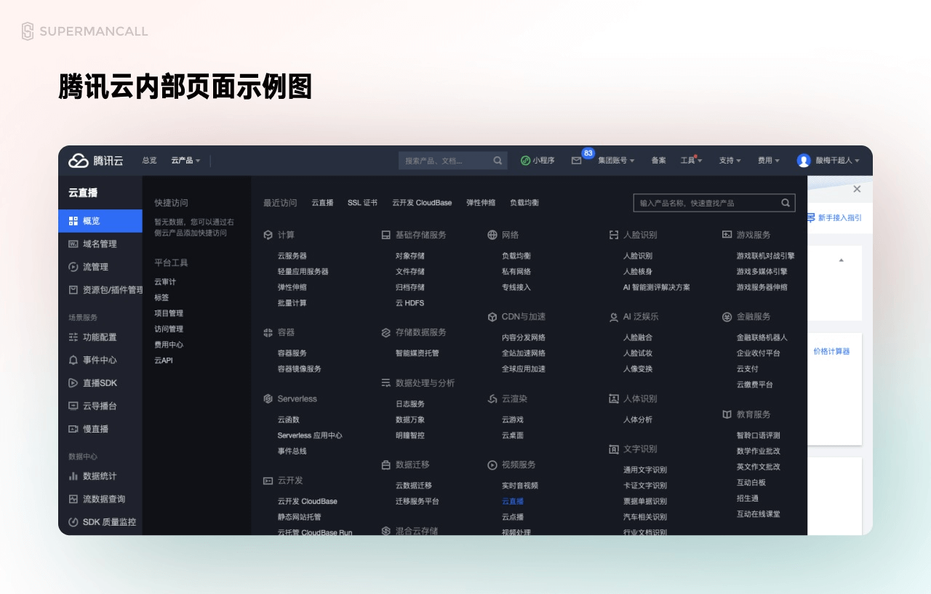
Task: Open 备案 in top navigation
Action: coord(658,161)
